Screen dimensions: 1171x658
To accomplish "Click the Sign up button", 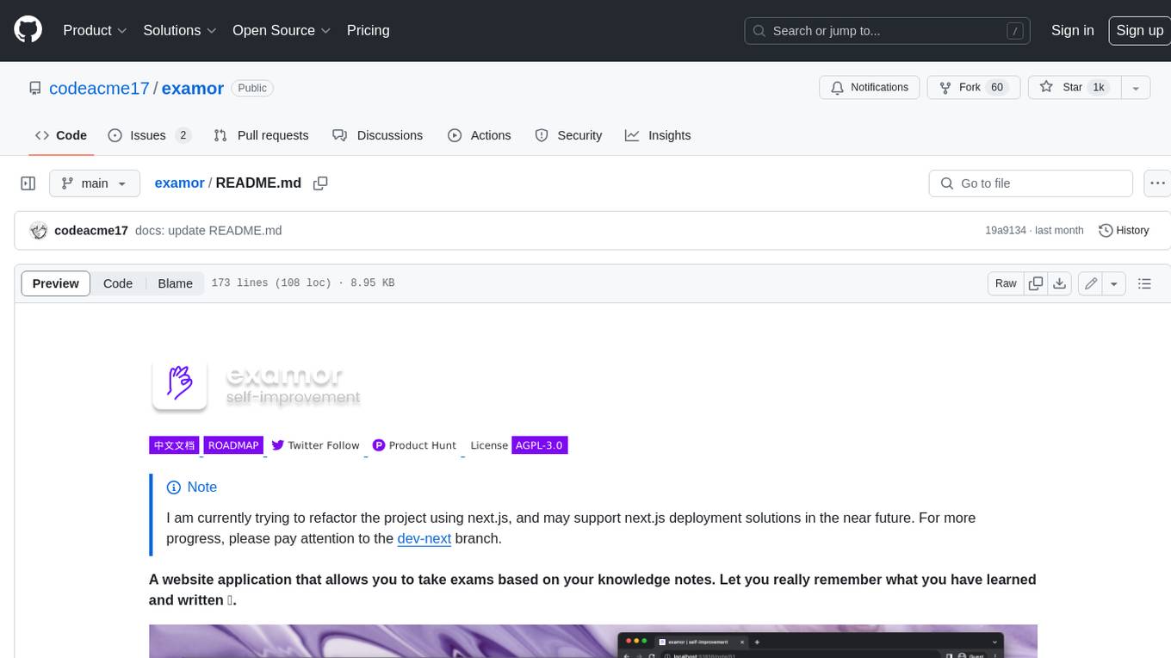I will tap(1139, 30).
